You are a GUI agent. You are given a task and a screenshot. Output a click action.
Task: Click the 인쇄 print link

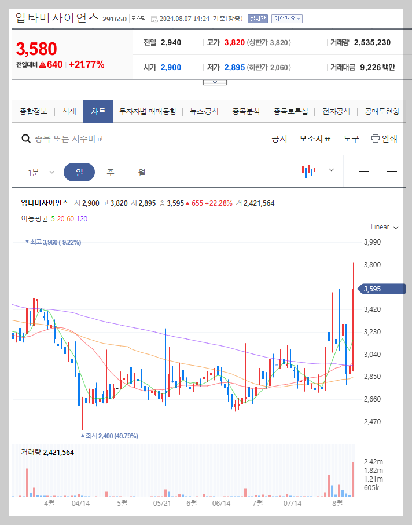(x=389, y=138)
